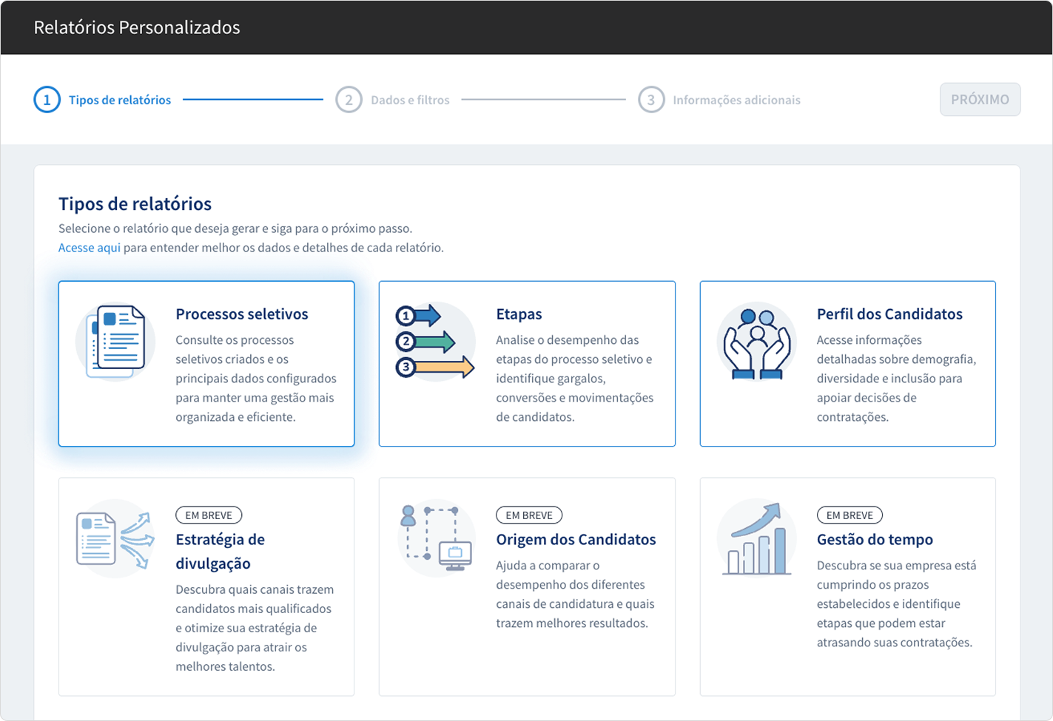Open the Informações adicionais step
The width and height of the screenshot is (1053, 721).
pos(736,100)
